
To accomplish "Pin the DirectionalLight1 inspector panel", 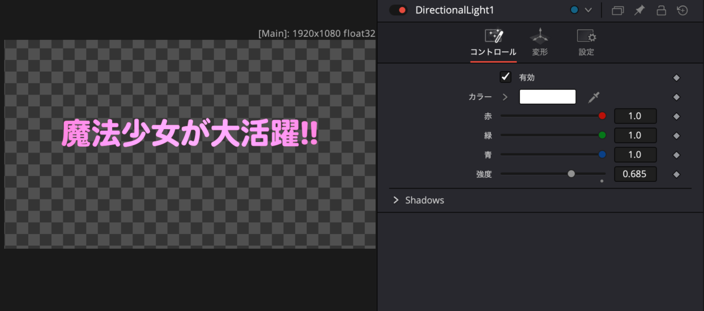I will (x=639, y=10).
